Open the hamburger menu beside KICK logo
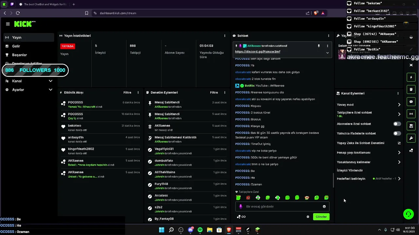Viewport: 419px width, 235px height. [8, 24]
